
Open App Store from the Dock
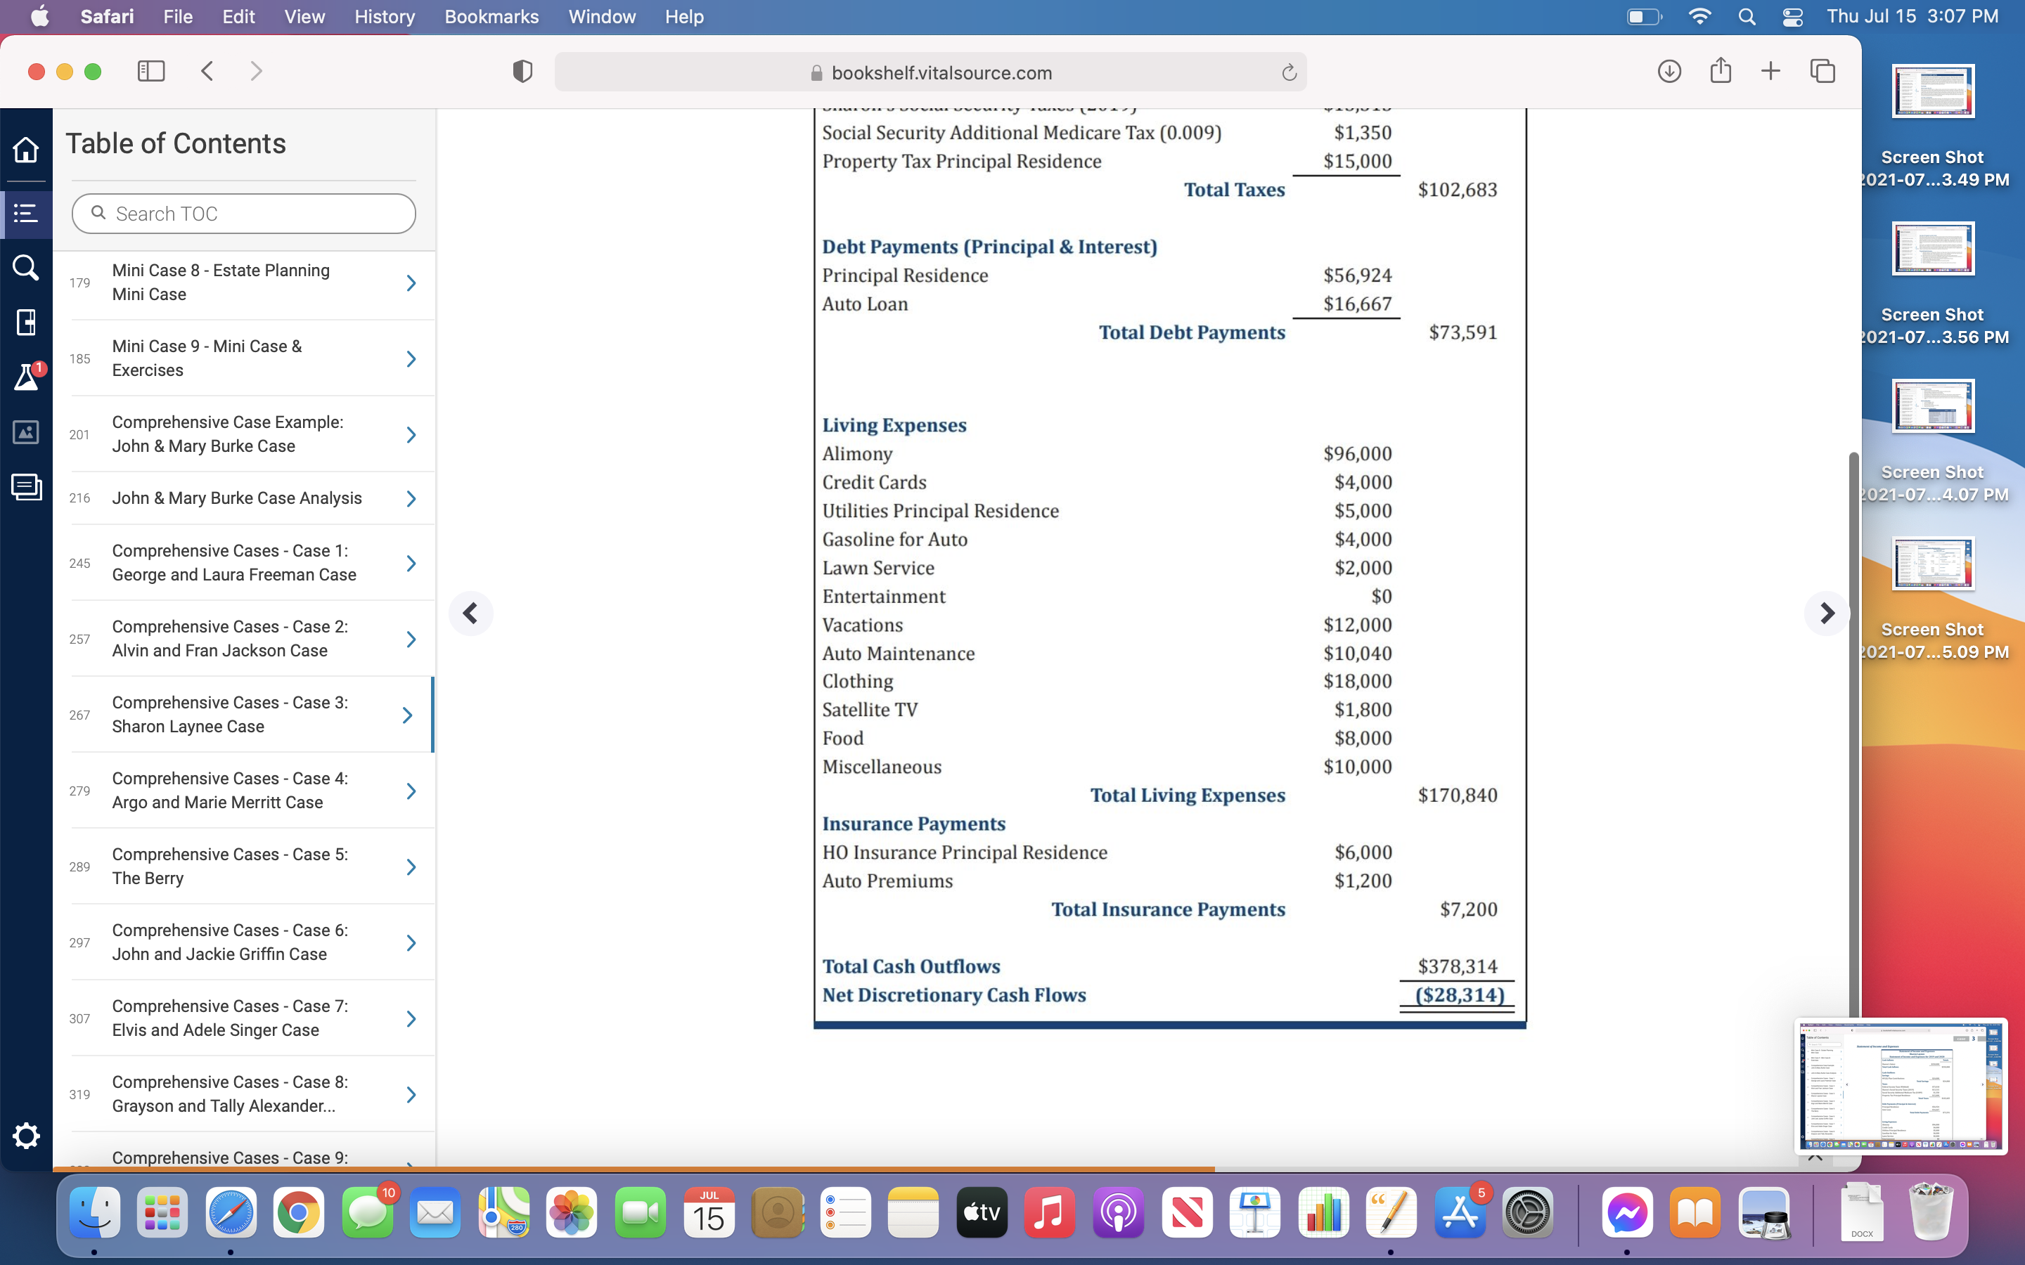point(1460,1212)
